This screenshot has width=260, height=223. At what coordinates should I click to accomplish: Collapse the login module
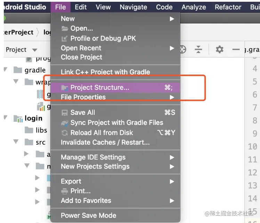6,118
